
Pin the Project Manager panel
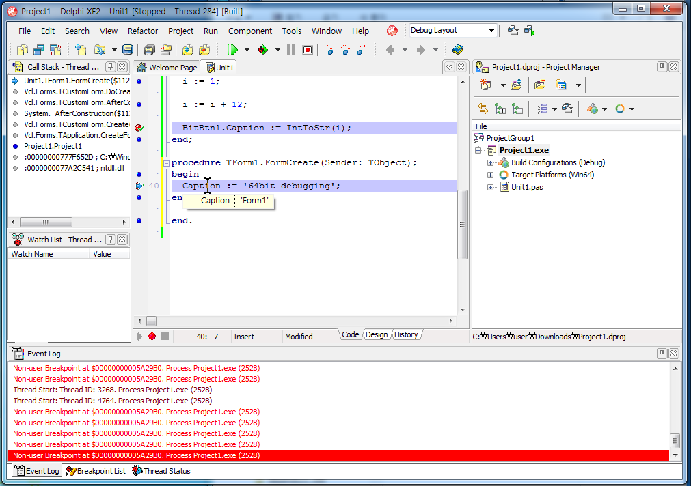point(662,67)
